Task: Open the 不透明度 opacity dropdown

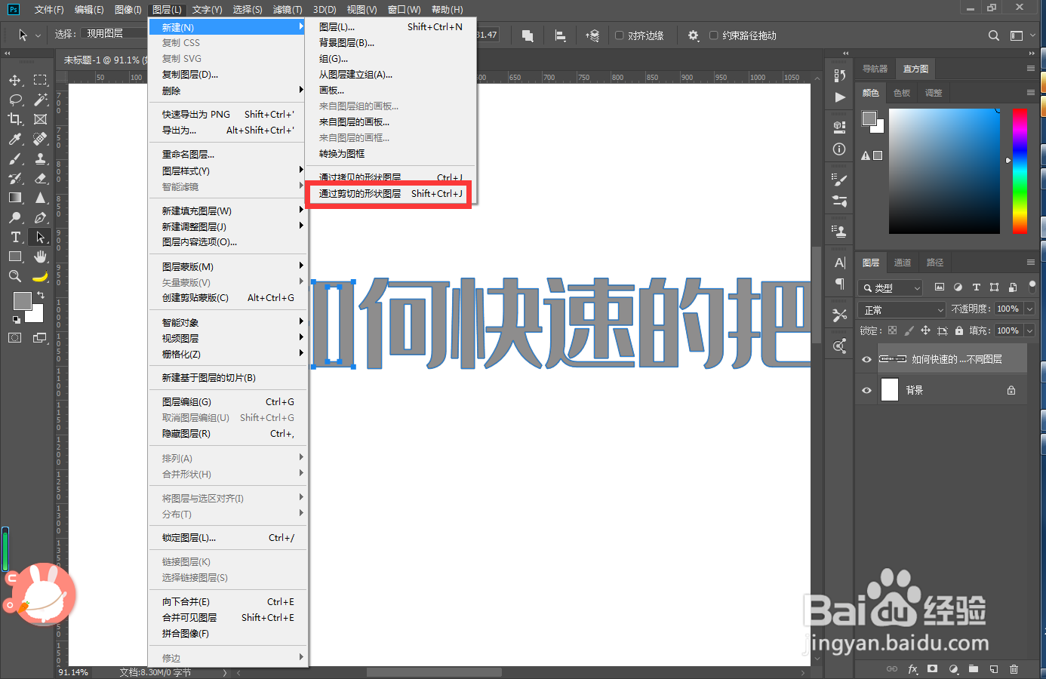Action: point(1031,309)
